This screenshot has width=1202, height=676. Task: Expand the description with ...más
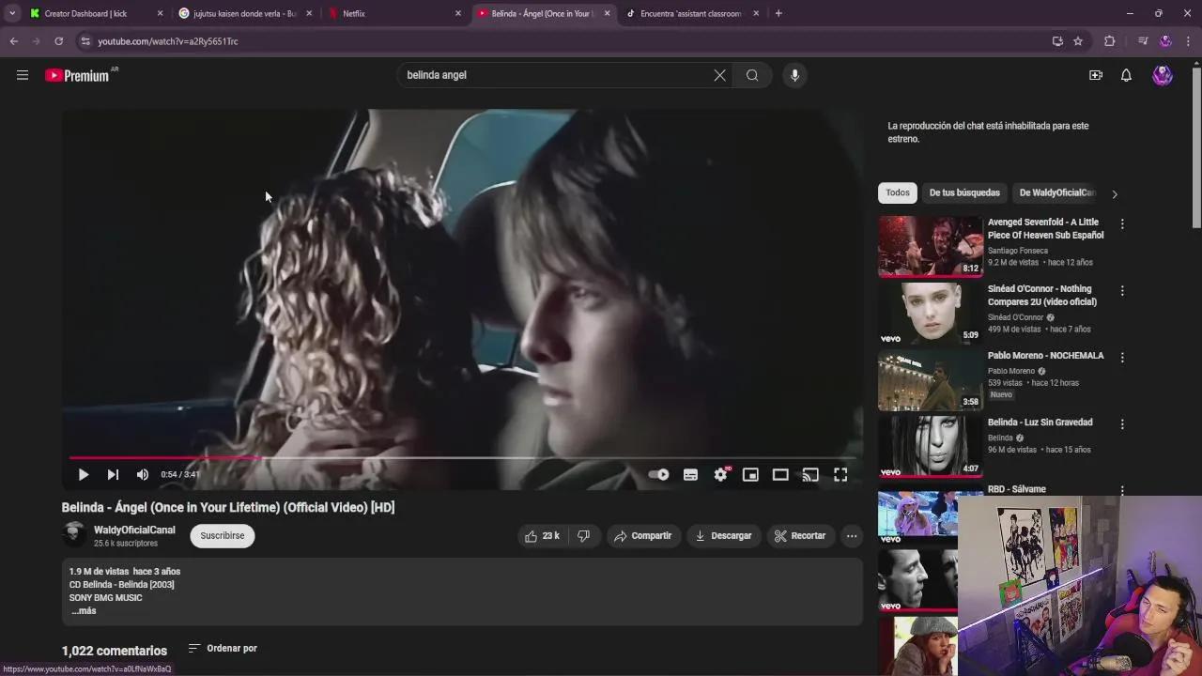tap(84, 611)
